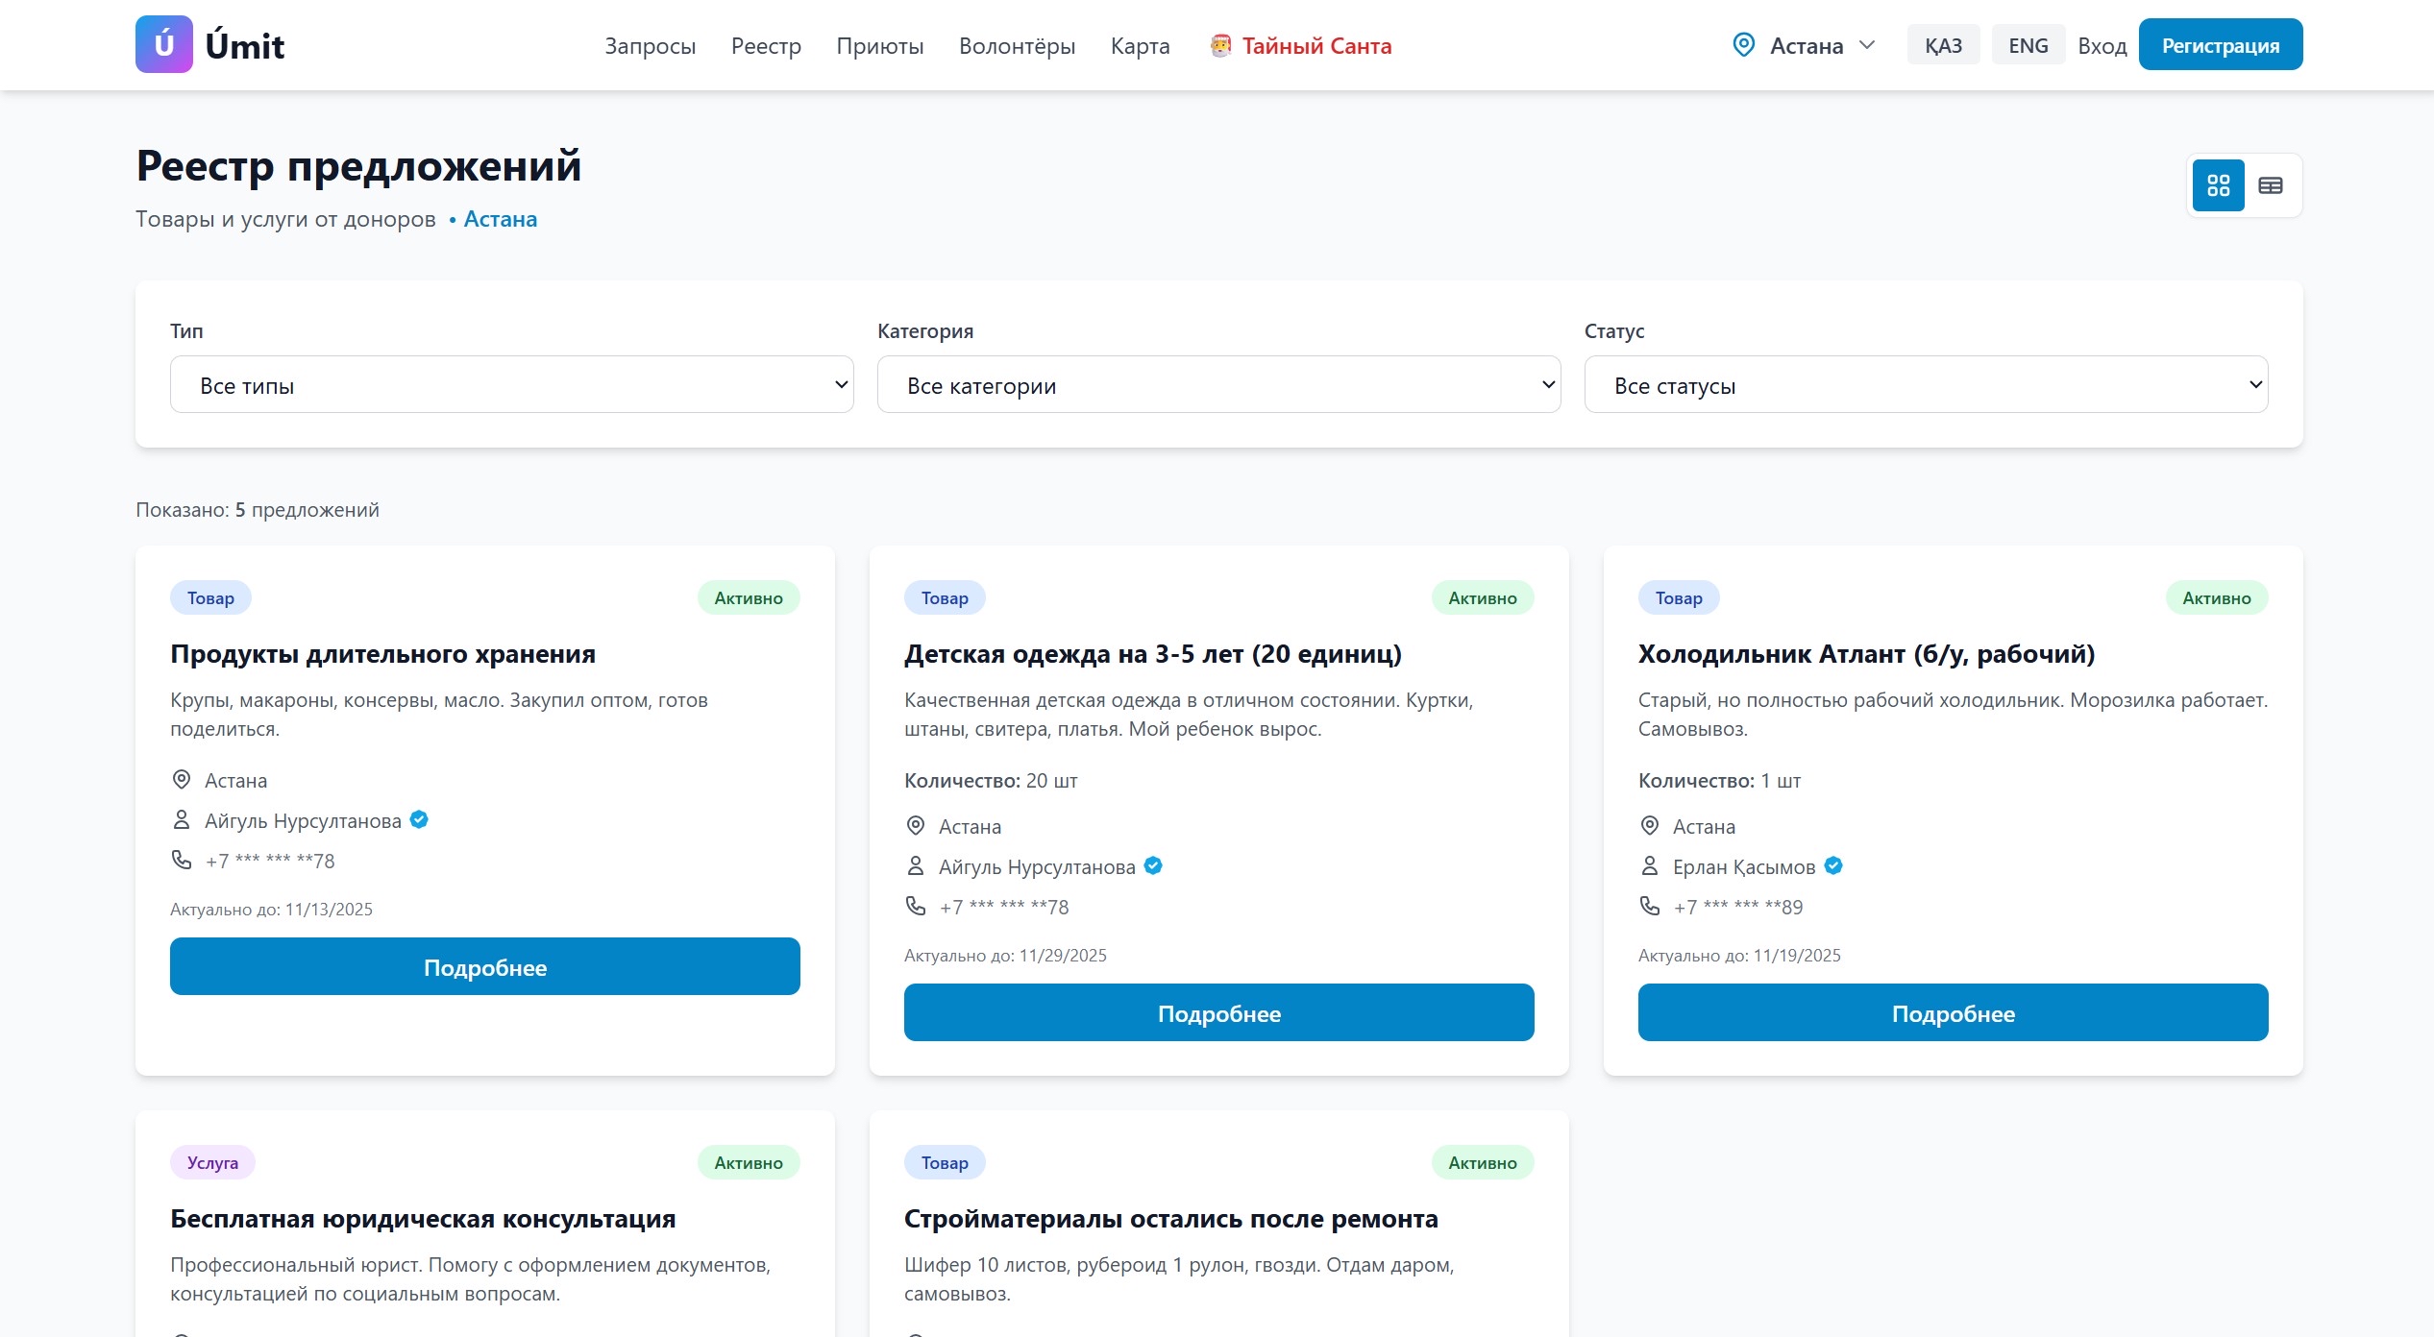Click person icon in the Детская одежда card
The height and width of the screenshot is (1337, 2434).
click(x=916, y=866)
